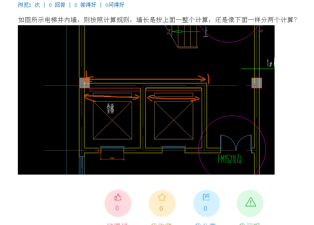
Task: Click the '0问得好' count
Action: tap(115, 5)
